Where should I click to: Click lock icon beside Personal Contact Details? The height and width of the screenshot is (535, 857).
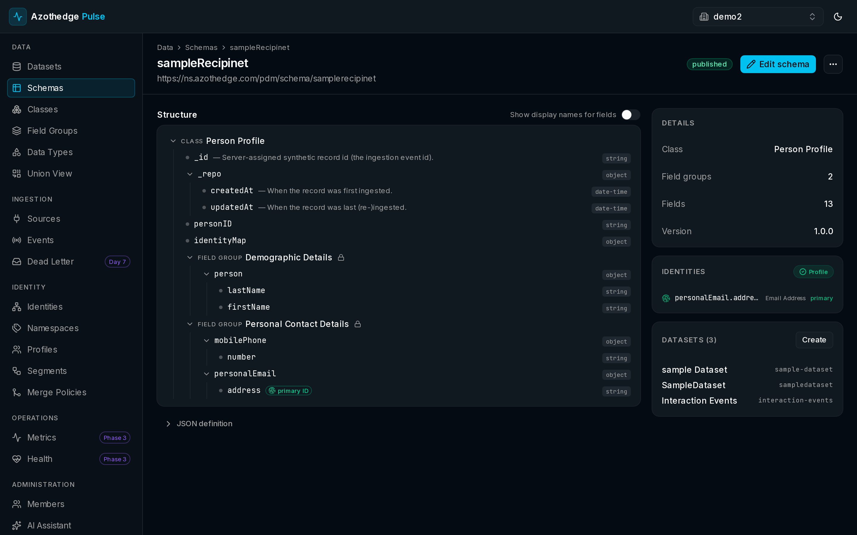point(358,324)
